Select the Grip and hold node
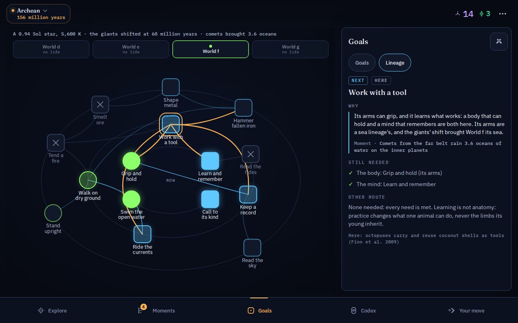Image resolution: width=518 pixels, height=323 pixels. pyautogui.click(x=132, y=161)
